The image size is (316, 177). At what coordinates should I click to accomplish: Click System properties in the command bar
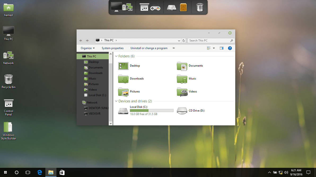(x=113, y=48)
